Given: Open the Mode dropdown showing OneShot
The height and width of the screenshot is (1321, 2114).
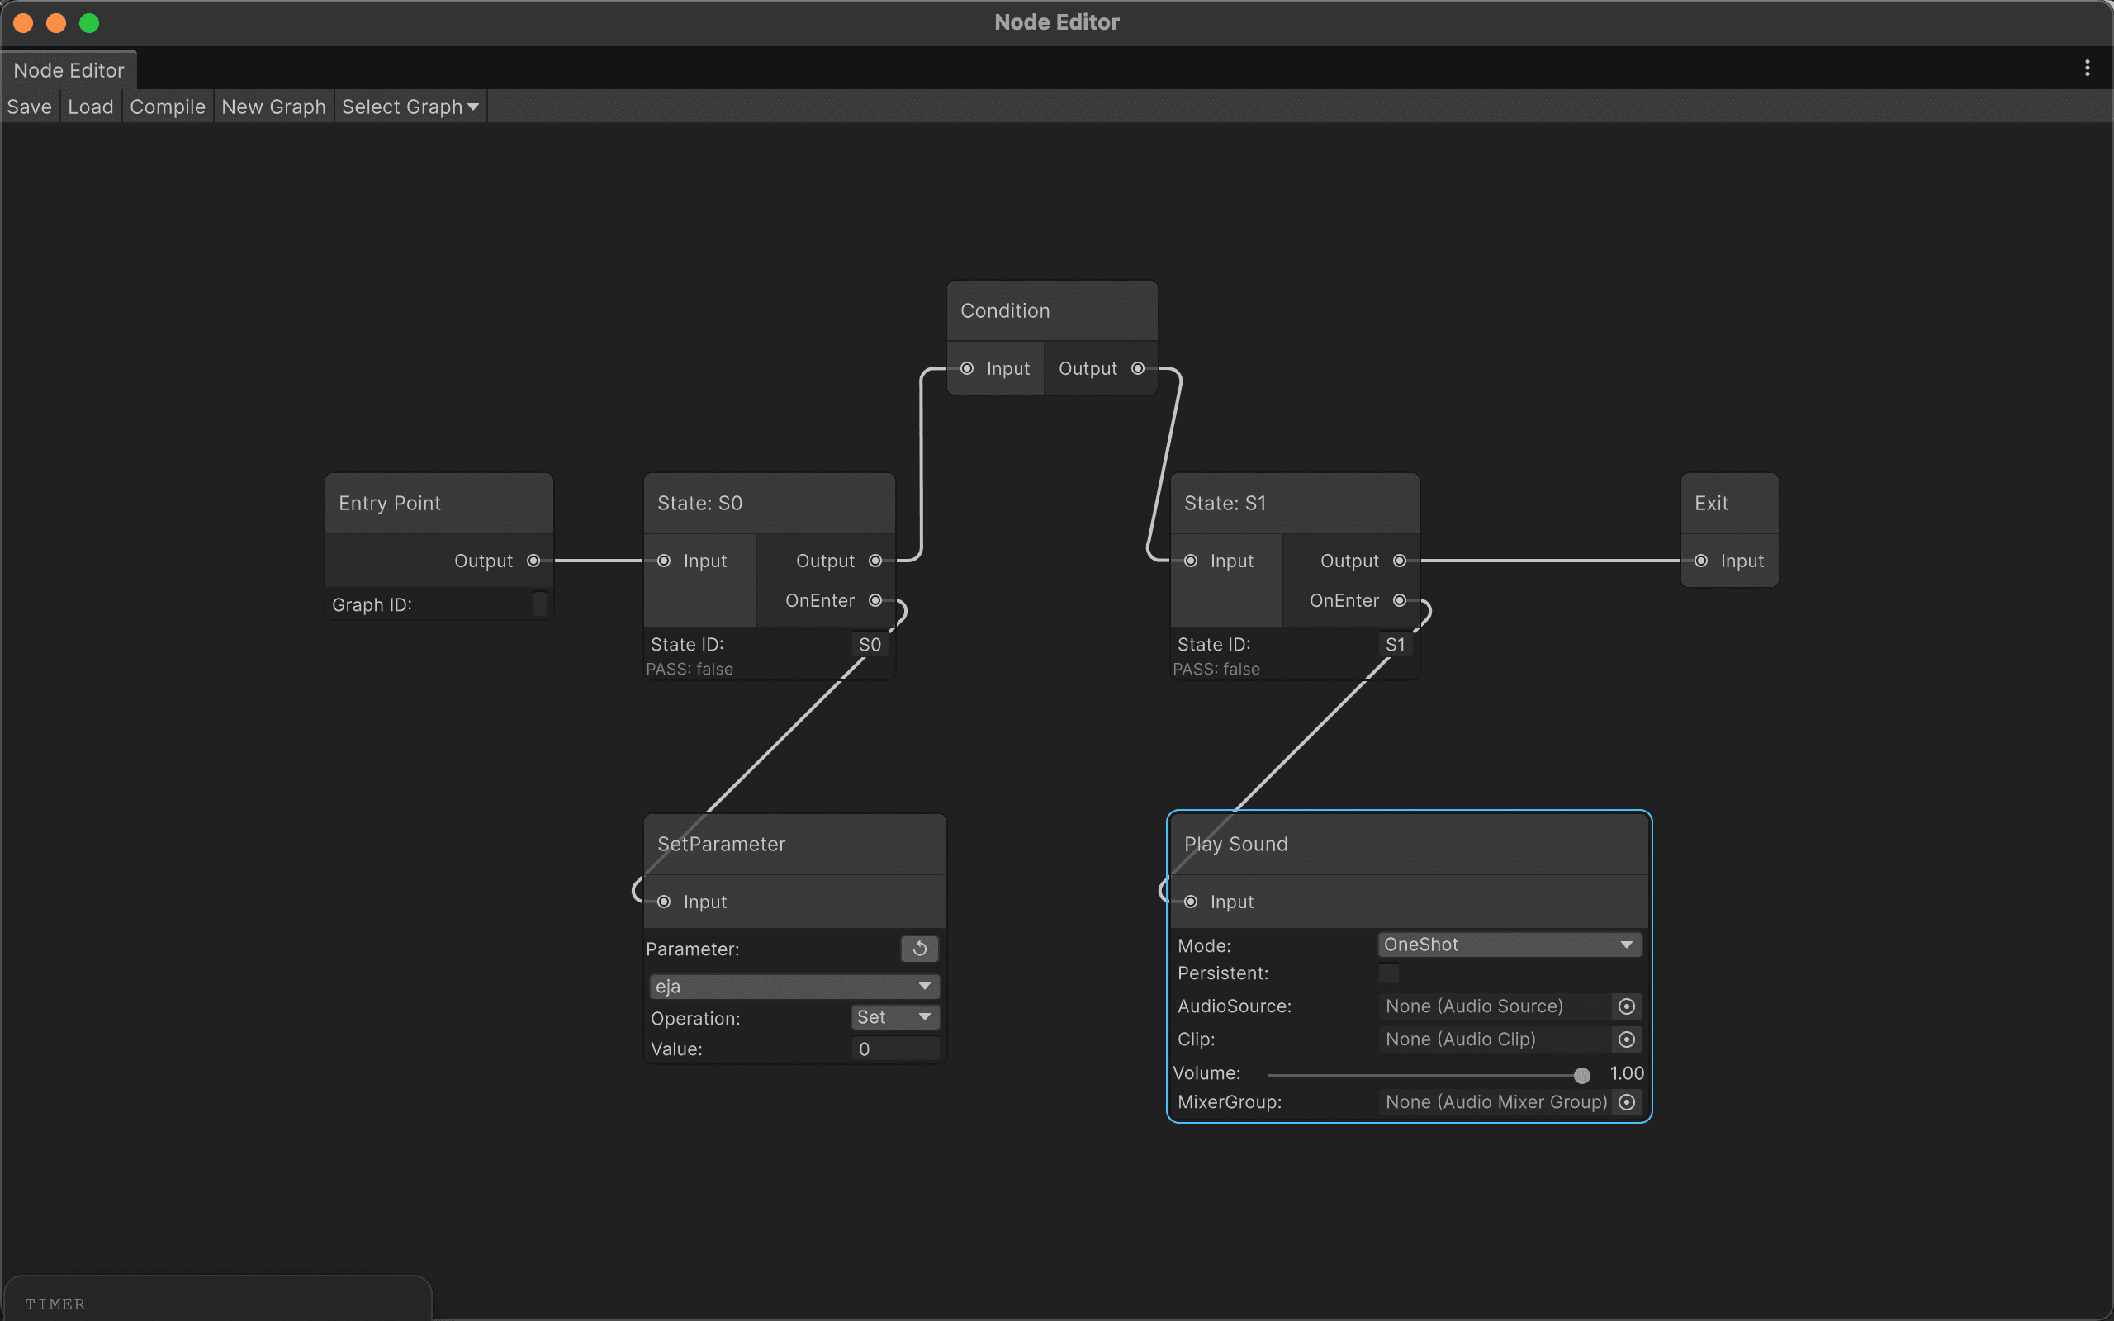Looking at the screenshot, I should (1510, 945).
